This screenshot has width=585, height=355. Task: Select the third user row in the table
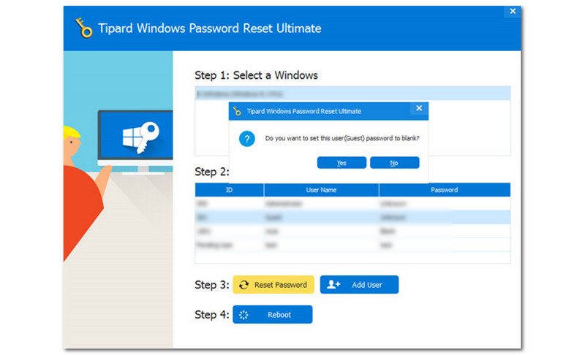coord(352,231)
